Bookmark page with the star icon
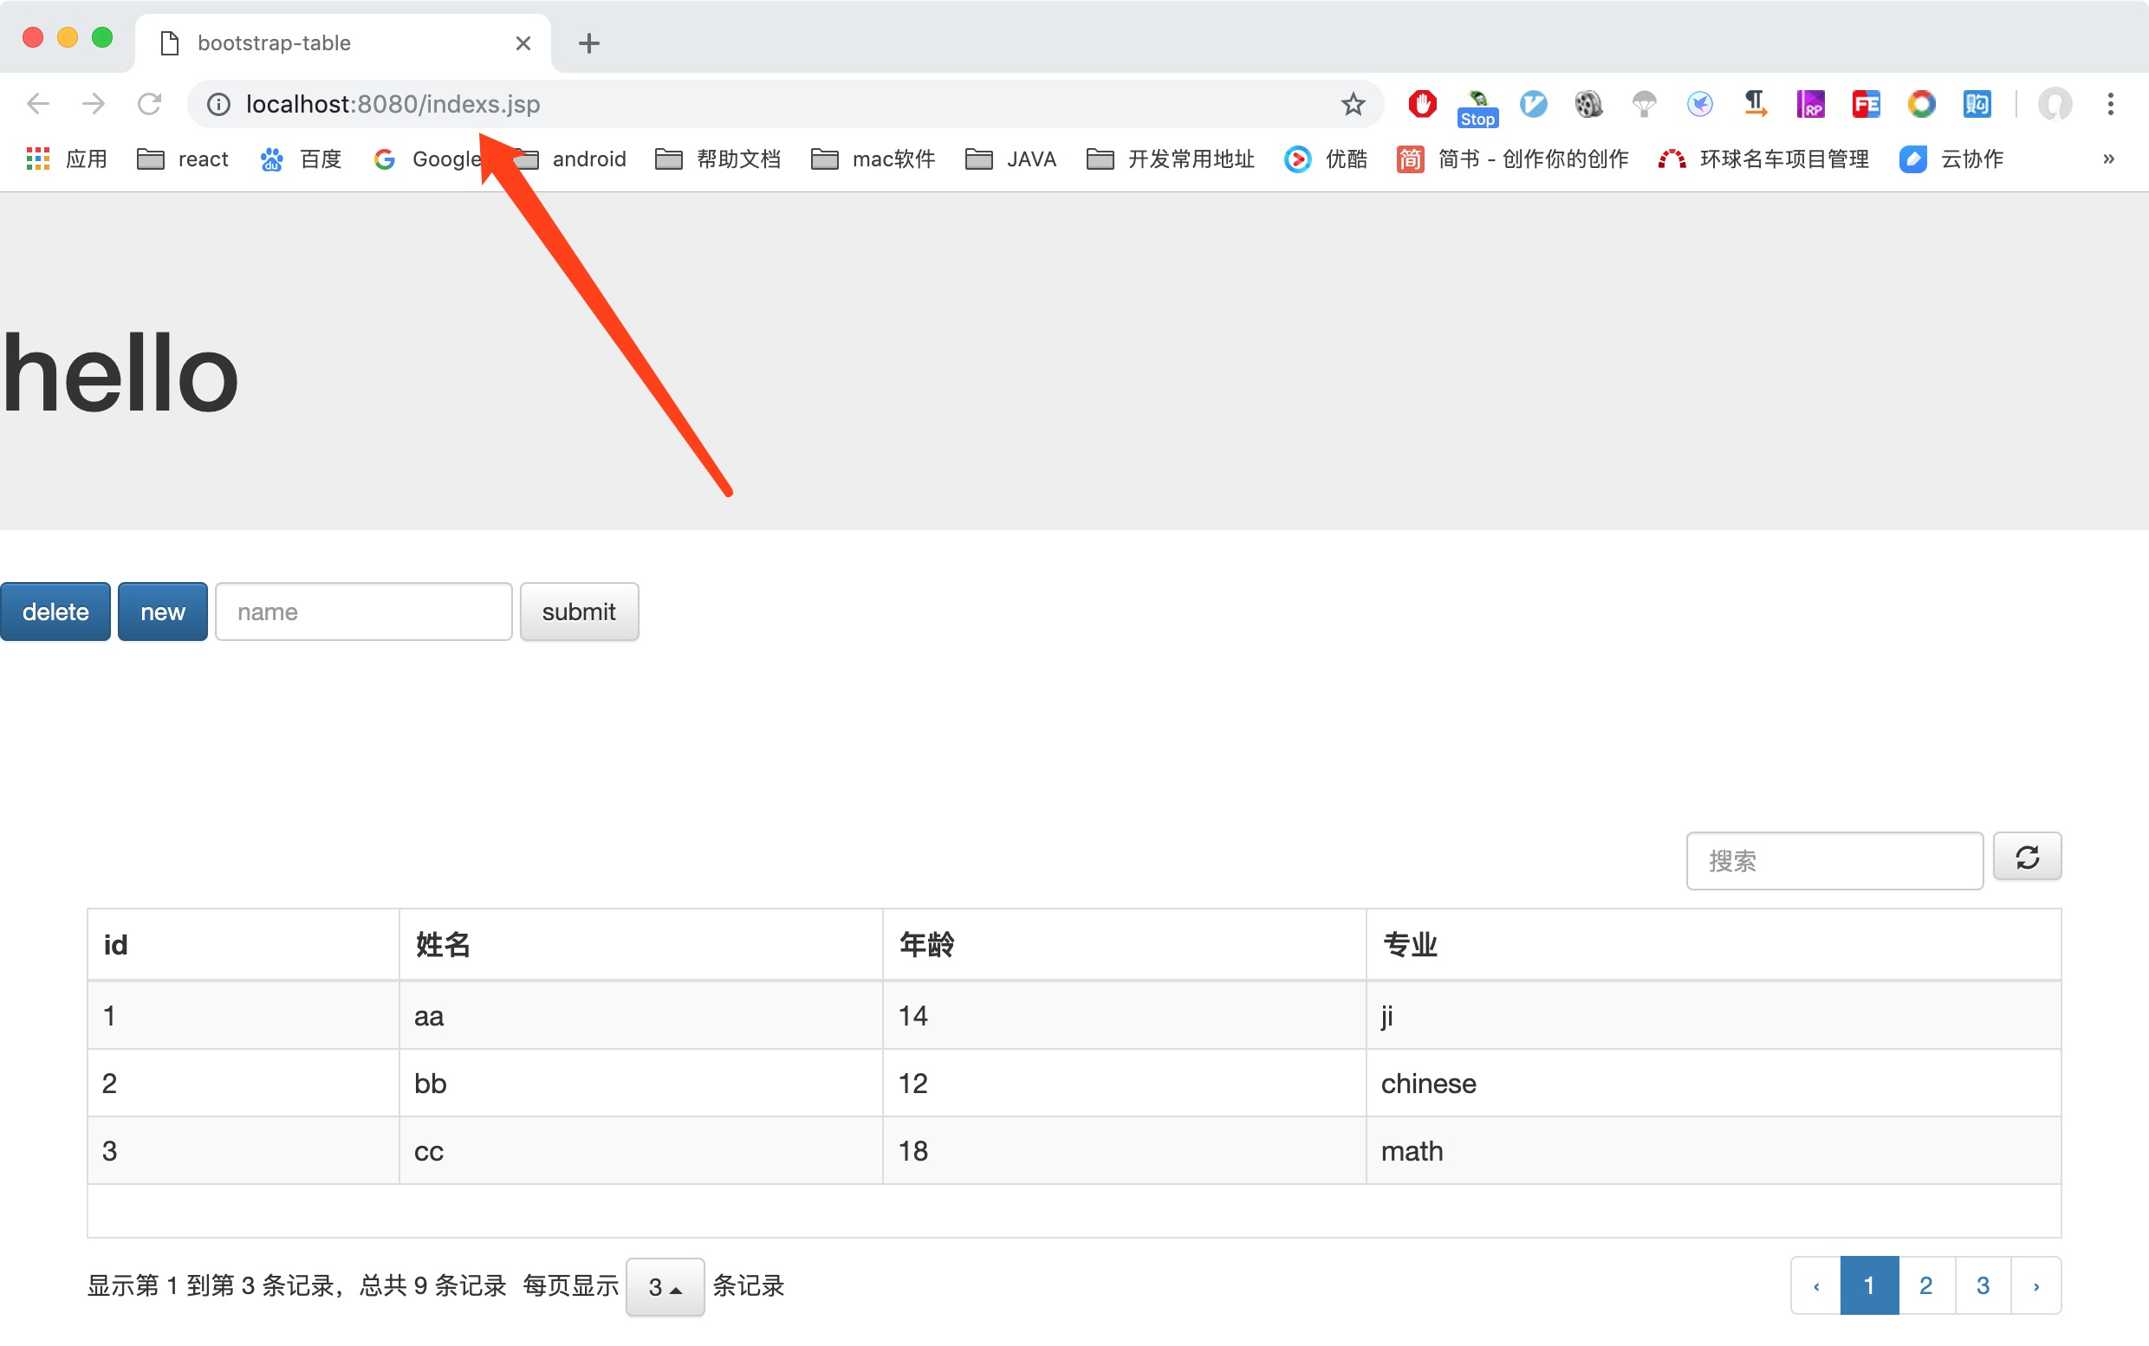Screen dimensions: 2149x1346 pyautogui.click(x=1352, y=104)
